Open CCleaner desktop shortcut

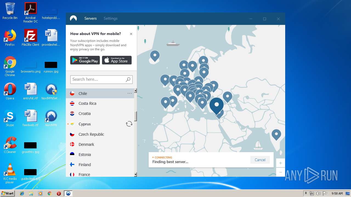10,145
